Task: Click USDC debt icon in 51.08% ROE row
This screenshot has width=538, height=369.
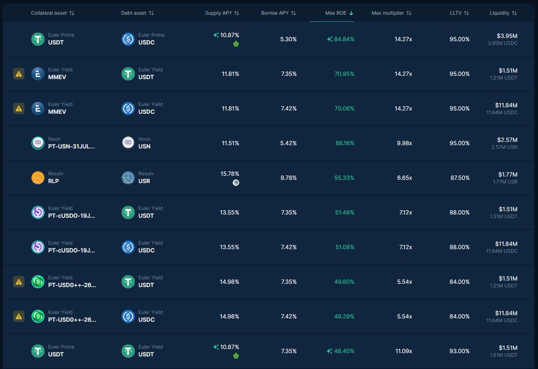Action: click(x=128, y=247)
